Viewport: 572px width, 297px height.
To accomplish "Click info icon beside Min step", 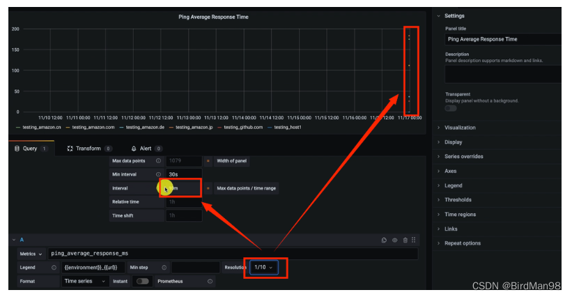I will 164,268.
